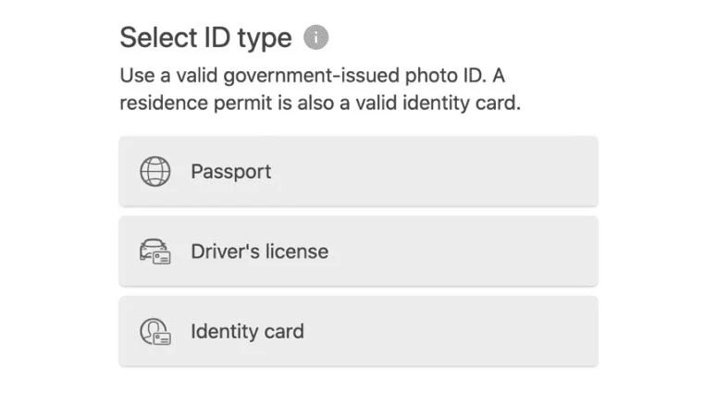The image size is (717, 416).
Task: Click the "Identity card" text label
Action: pos(247,331)
